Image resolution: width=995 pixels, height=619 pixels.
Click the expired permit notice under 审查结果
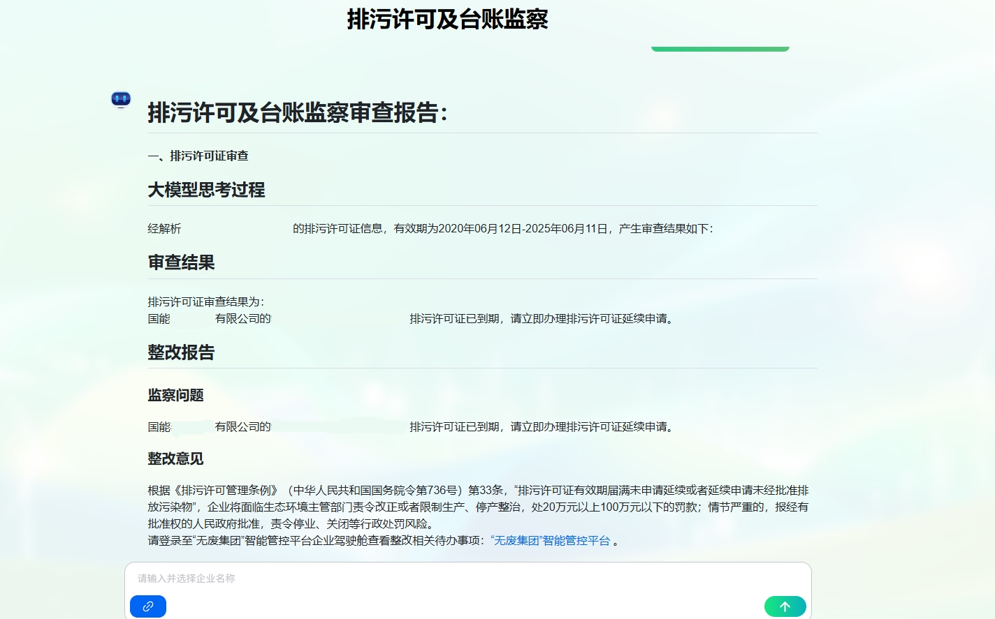click(x=542, y=319)
